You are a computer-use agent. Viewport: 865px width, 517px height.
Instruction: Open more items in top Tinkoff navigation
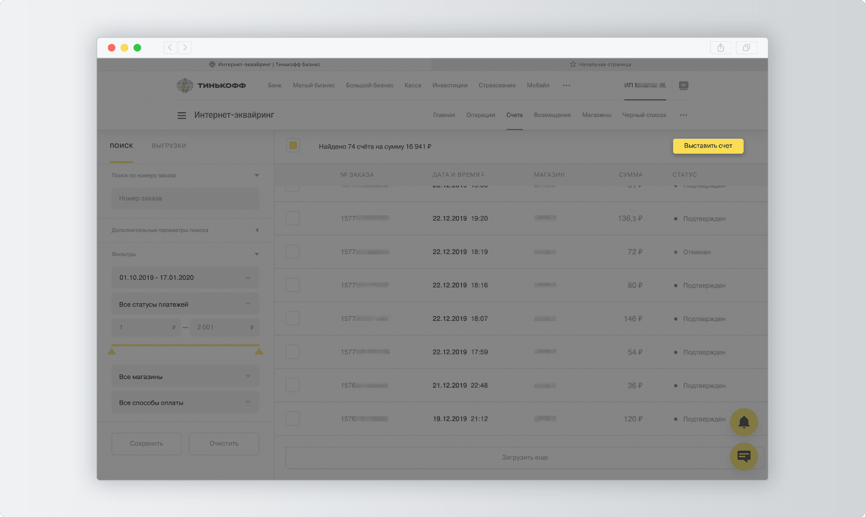(x=567, y=85)
